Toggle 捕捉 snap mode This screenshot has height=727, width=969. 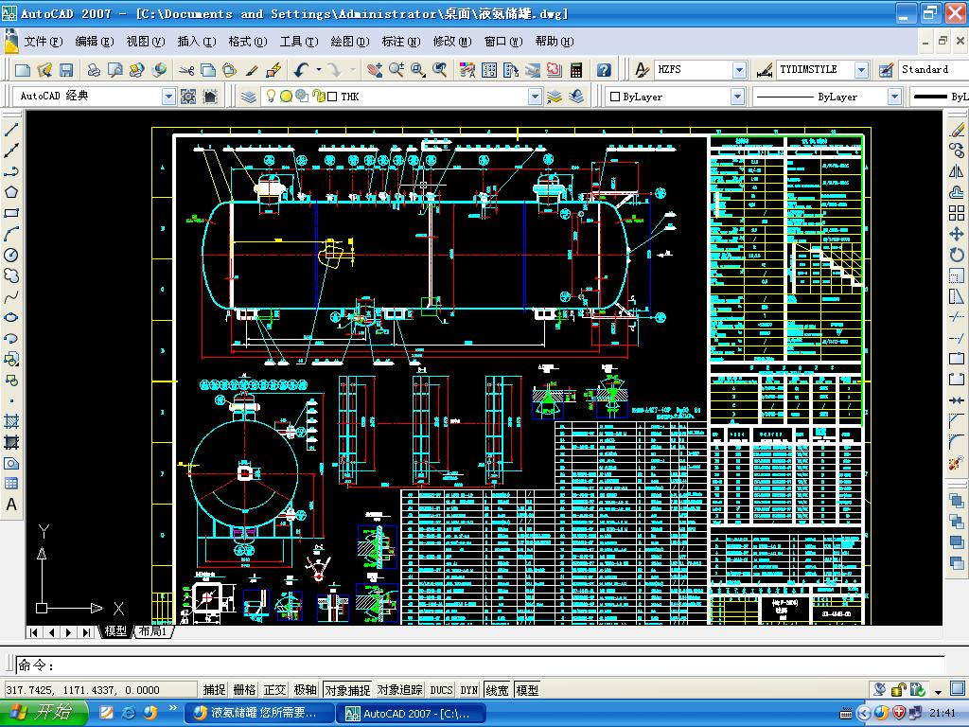214,690
